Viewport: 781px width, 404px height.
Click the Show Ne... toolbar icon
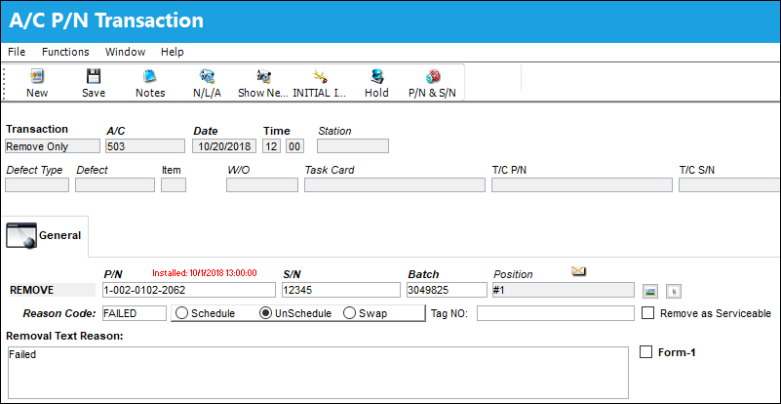(x=263, y=76)
